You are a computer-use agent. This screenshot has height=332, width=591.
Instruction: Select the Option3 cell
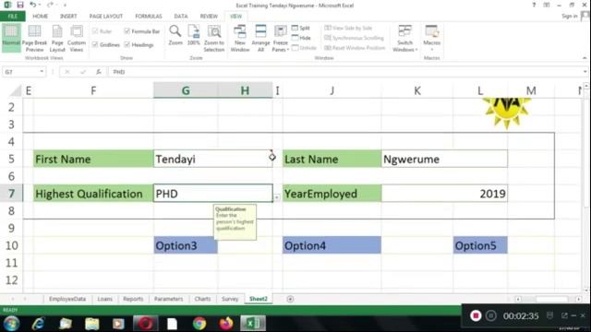(186, 245)
